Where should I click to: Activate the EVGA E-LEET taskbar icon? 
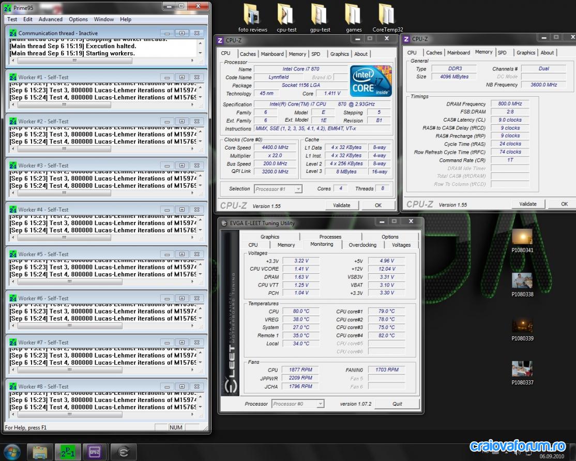(x=124, y=452)
